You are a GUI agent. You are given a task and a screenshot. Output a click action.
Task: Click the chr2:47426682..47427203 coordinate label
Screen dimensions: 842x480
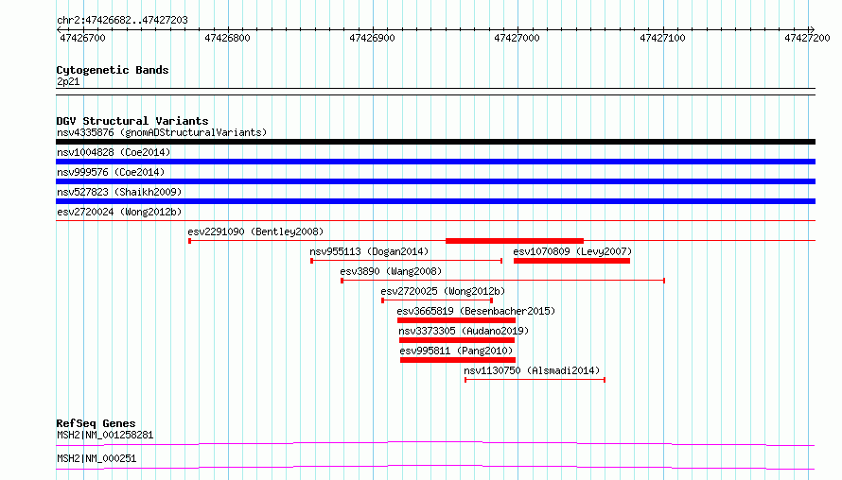point(122,21)
